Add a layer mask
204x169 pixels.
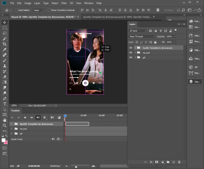[x=157, y=162]
